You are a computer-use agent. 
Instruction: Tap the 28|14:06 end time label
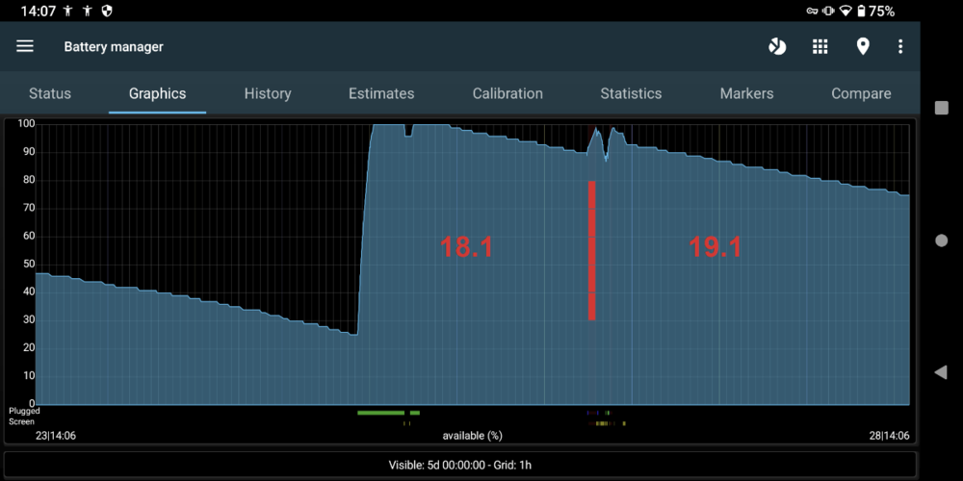(889, 436)
